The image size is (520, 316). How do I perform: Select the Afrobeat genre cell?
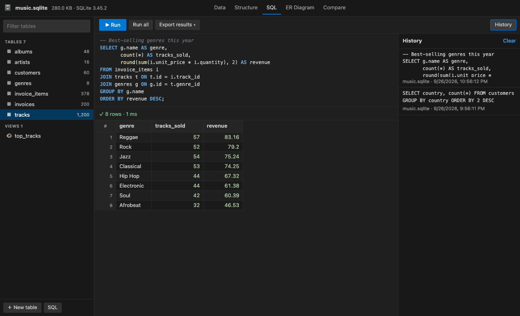[x=134, y=205]
